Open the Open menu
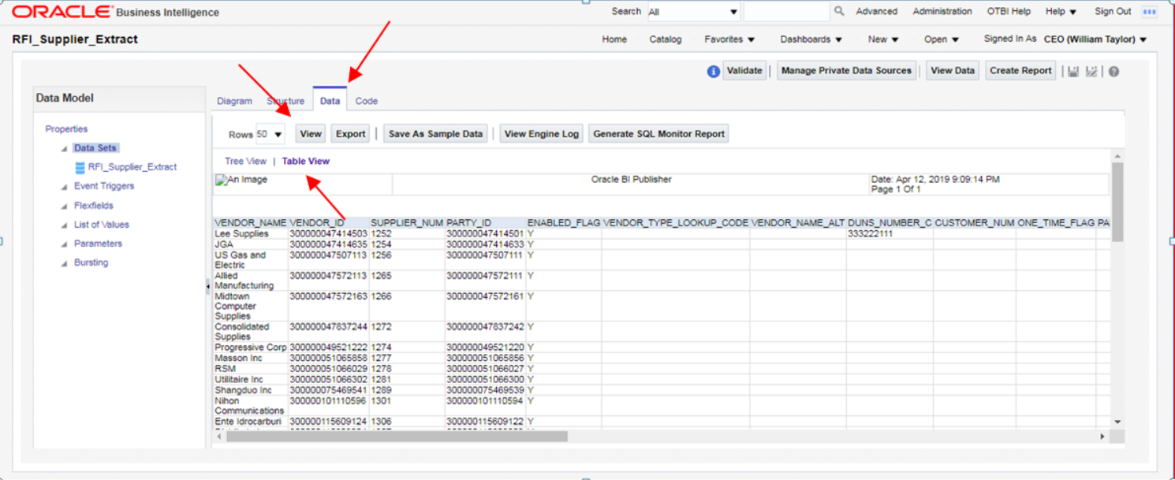Screen dimensions: 1175x480 tap(942, 39)
